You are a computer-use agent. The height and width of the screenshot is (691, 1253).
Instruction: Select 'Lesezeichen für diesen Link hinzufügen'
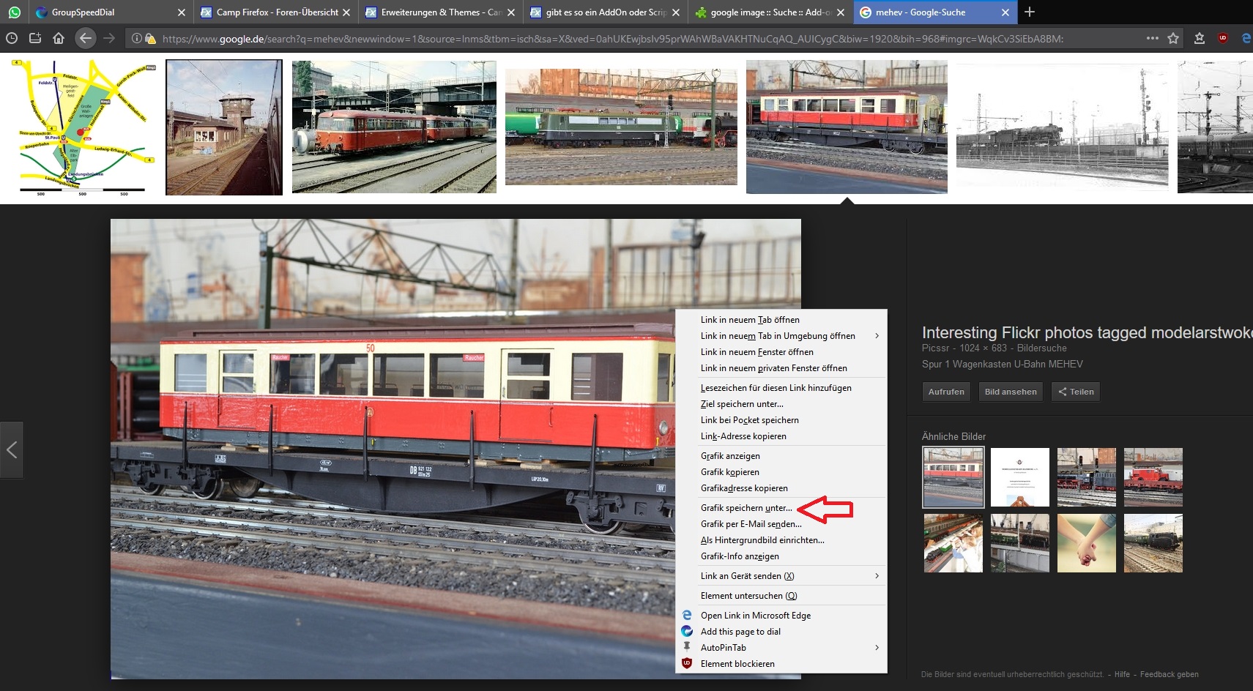pos(781,388)
